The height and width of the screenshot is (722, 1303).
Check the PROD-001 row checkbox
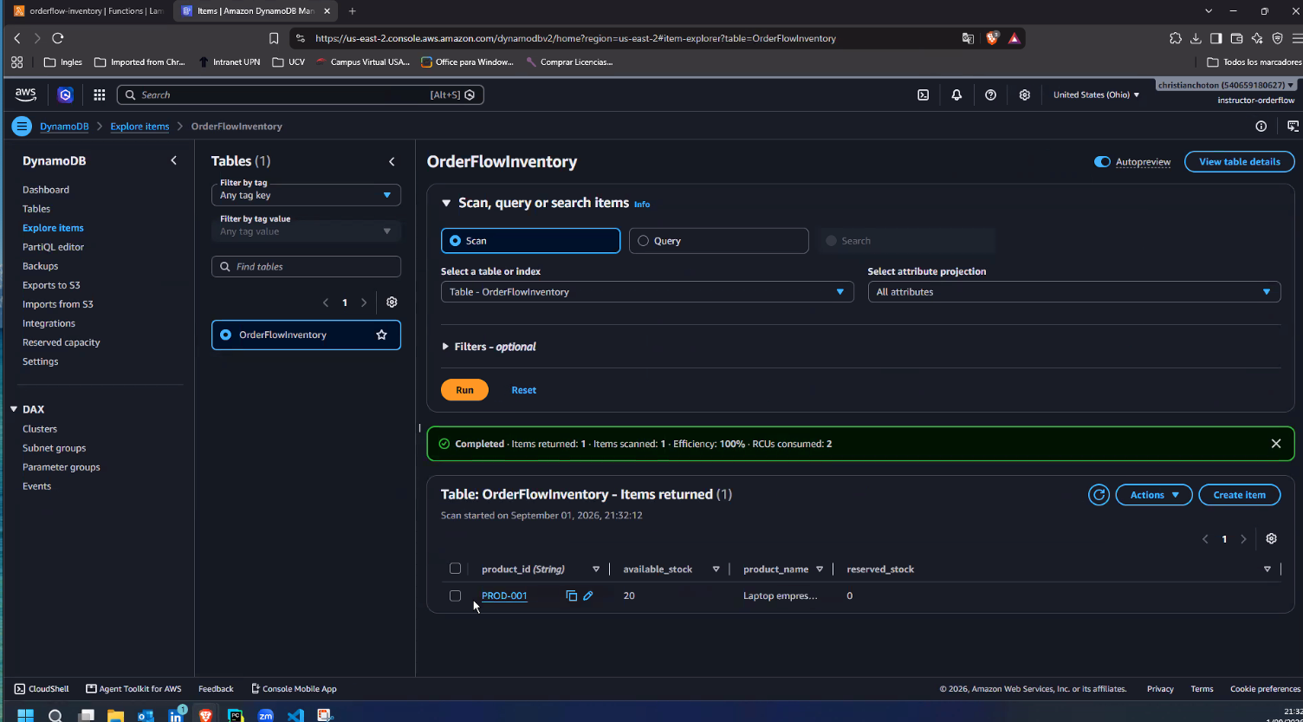click(455, 595)
